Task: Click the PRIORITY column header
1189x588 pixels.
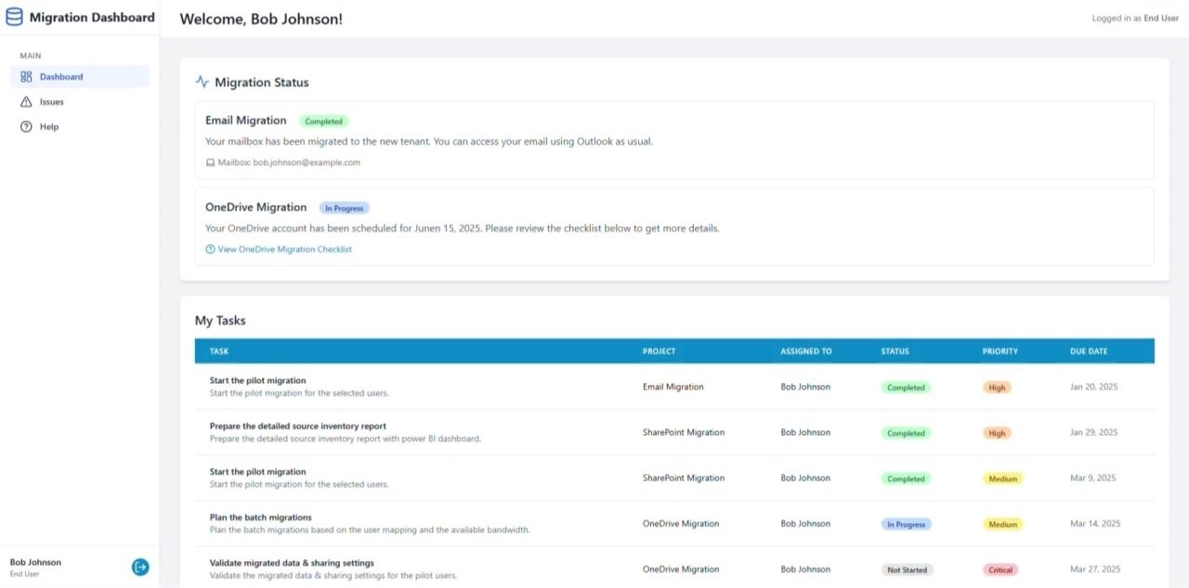Action: [x=1000, y=352]
